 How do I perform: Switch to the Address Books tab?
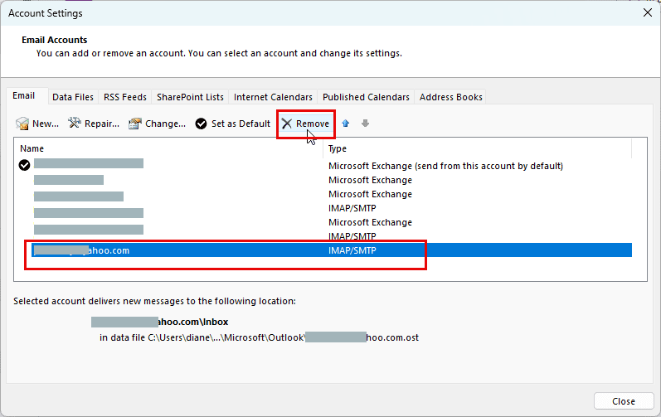[x=450, y=97]
